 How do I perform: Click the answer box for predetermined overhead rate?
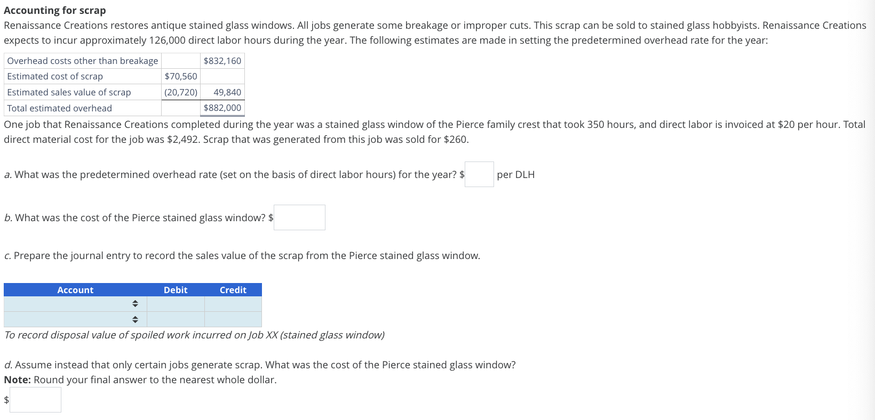[x=479, y=174]
